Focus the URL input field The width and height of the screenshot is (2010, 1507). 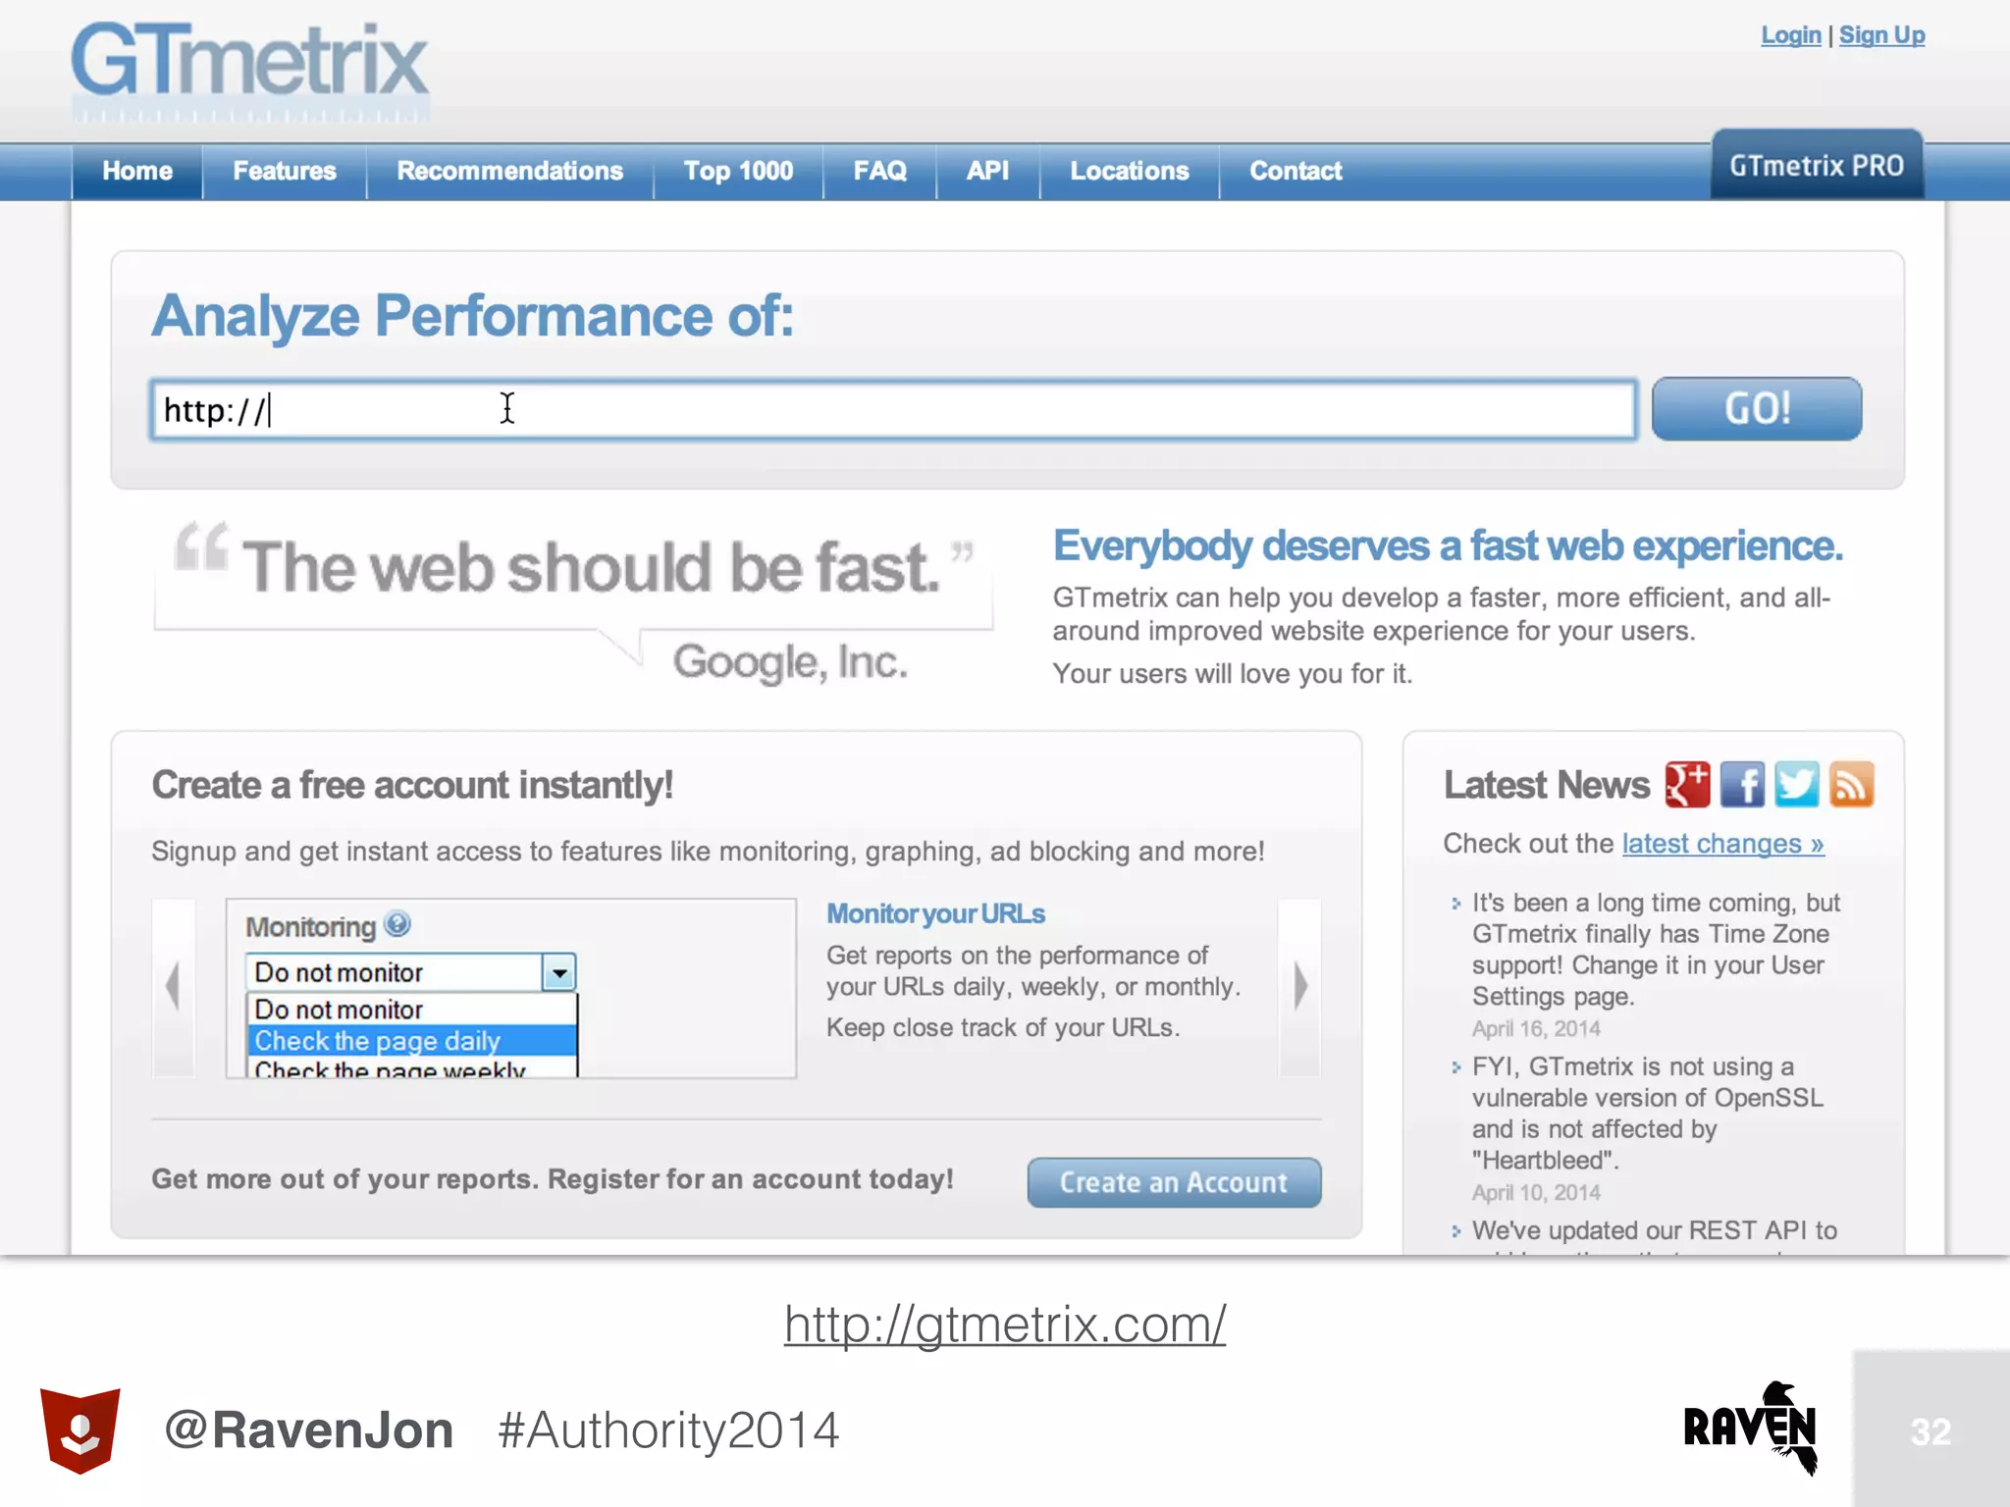click(893, 409)
